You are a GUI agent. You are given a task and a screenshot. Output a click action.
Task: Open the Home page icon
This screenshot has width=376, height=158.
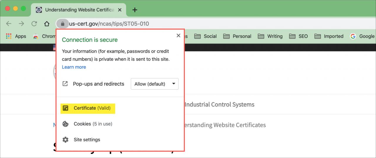tap(47, 24)
